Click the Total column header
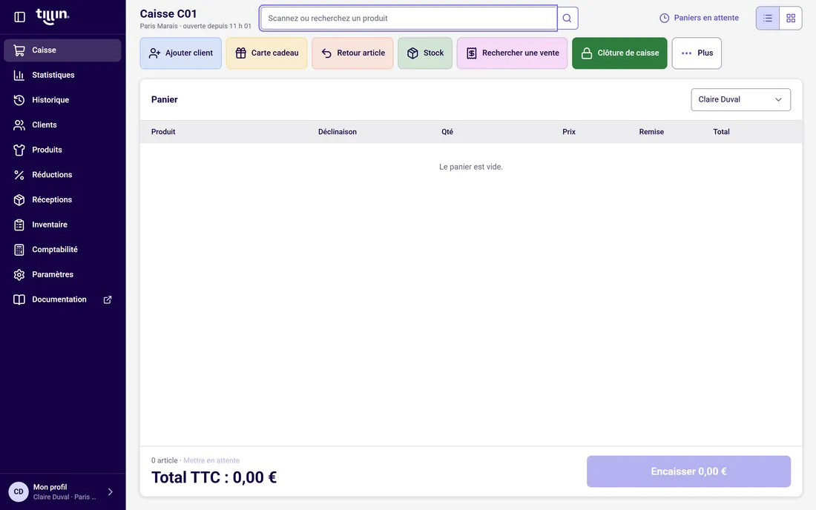The height and width of the screenshot is (510, 816). pos(721,132)
